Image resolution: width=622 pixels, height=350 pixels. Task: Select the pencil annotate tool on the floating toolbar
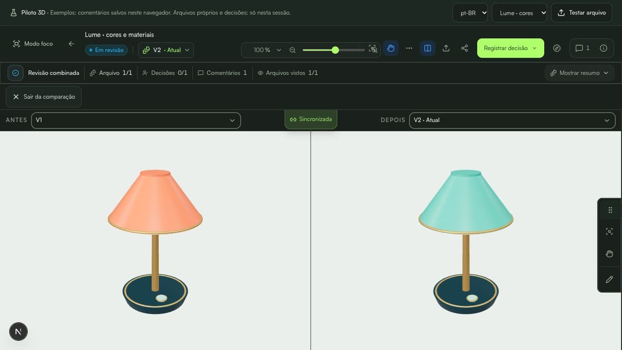tap(609, 280)
